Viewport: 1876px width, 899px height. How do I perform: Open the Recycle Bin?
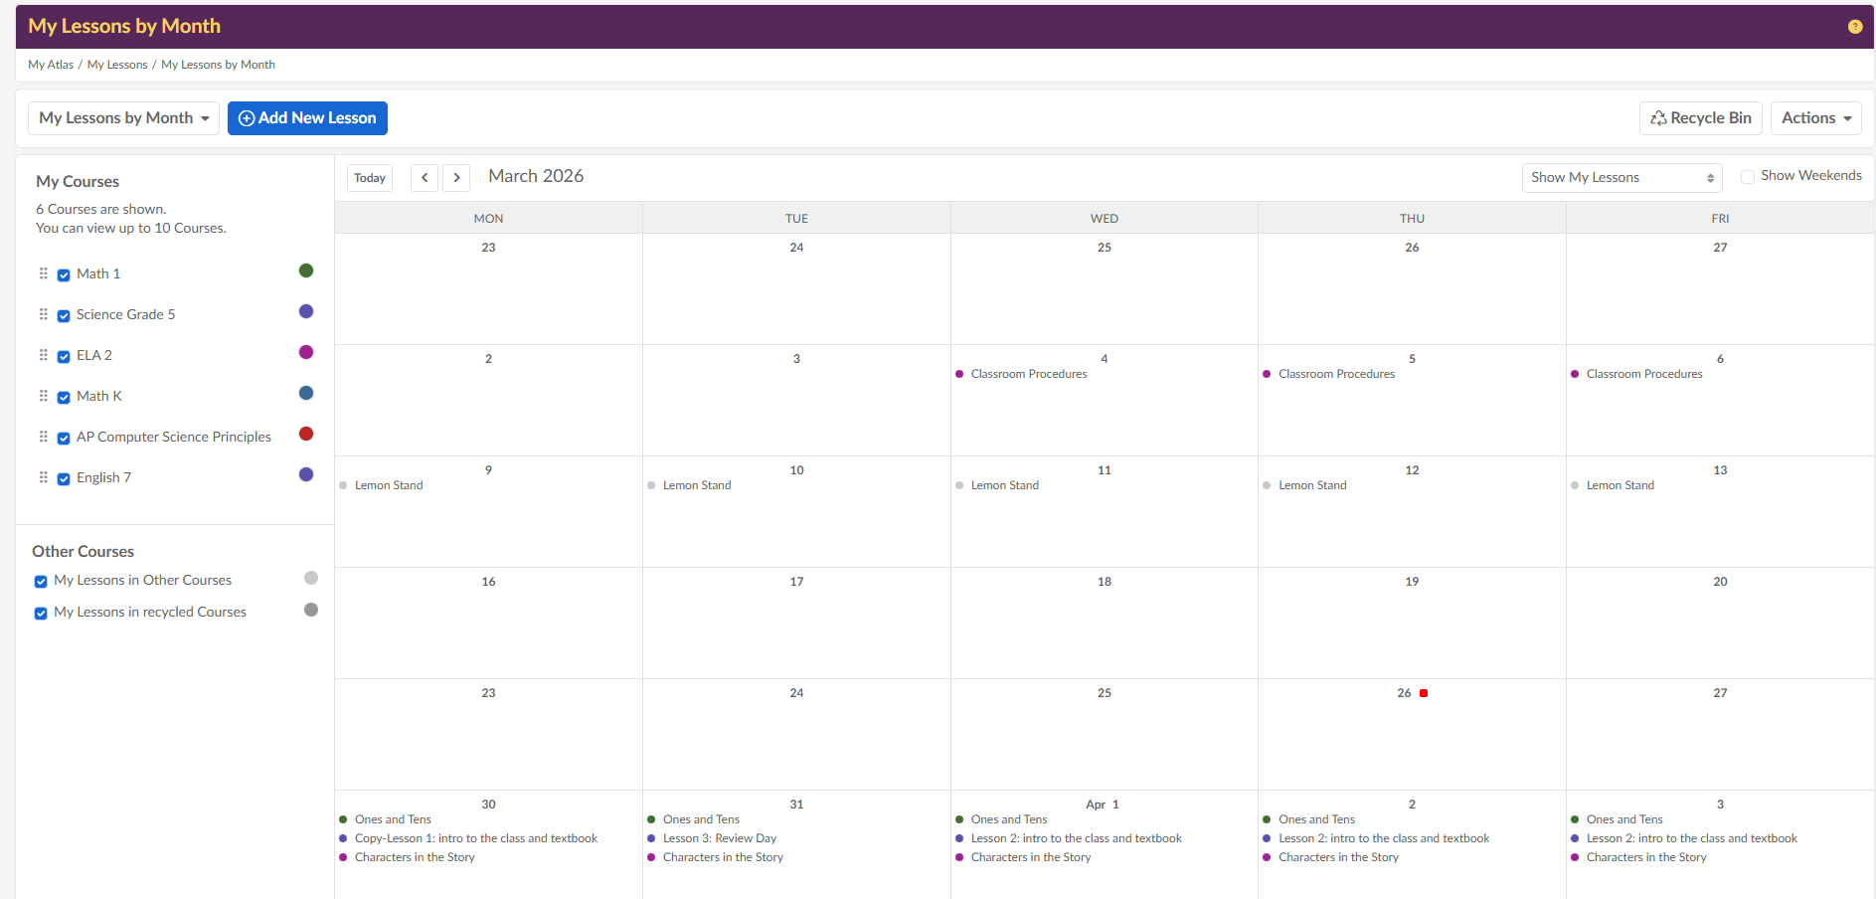pyautogui.click(x=1700, y=118)
